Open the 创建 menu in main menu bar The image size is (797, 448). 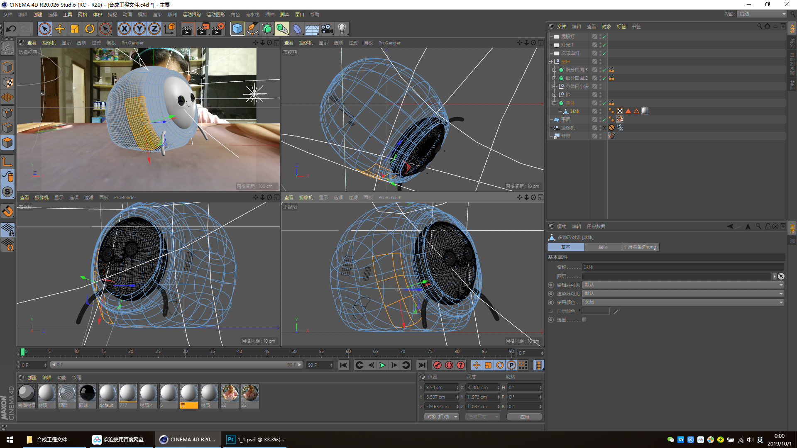[x=38, y=15]
